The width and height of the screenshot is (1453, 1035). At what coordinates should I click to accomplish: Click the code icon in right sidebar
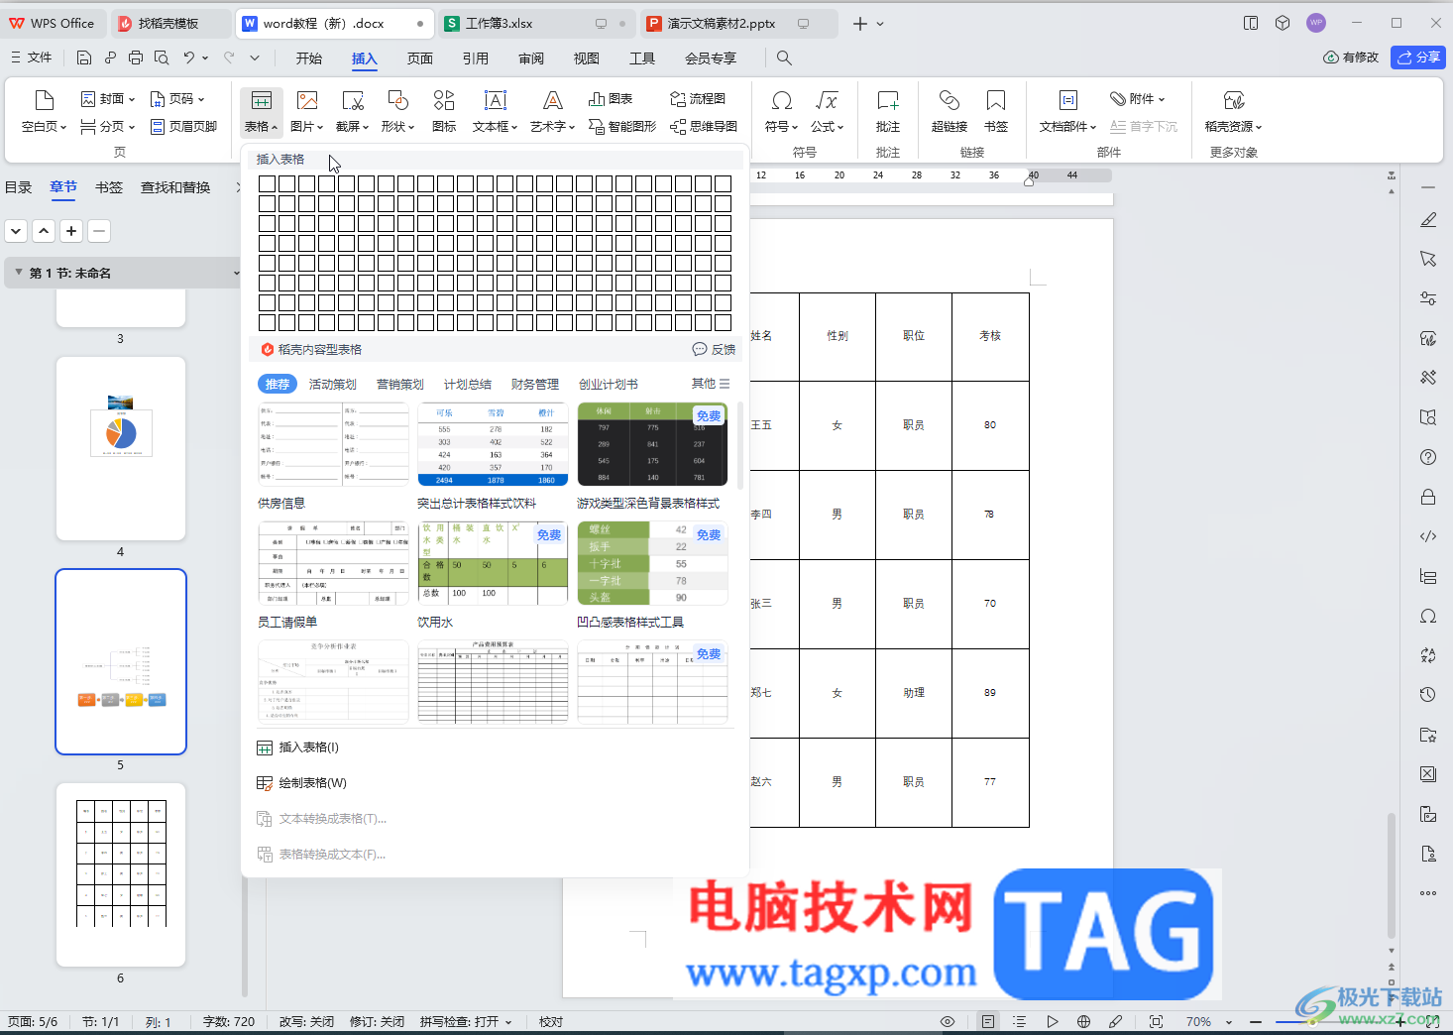(x=1428, y=536)
